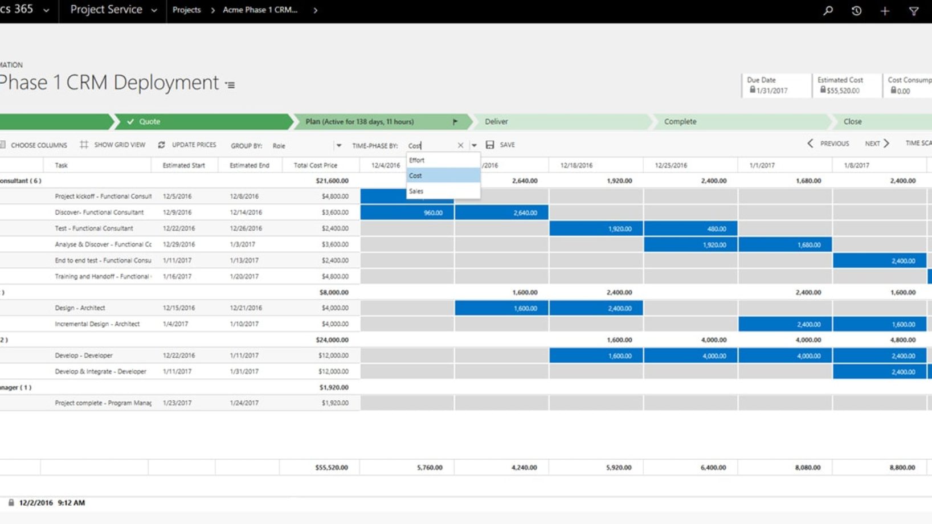Click the Acme Phase 1 CRM breadcrumb
Screen dimensions: 932x524
260,10
